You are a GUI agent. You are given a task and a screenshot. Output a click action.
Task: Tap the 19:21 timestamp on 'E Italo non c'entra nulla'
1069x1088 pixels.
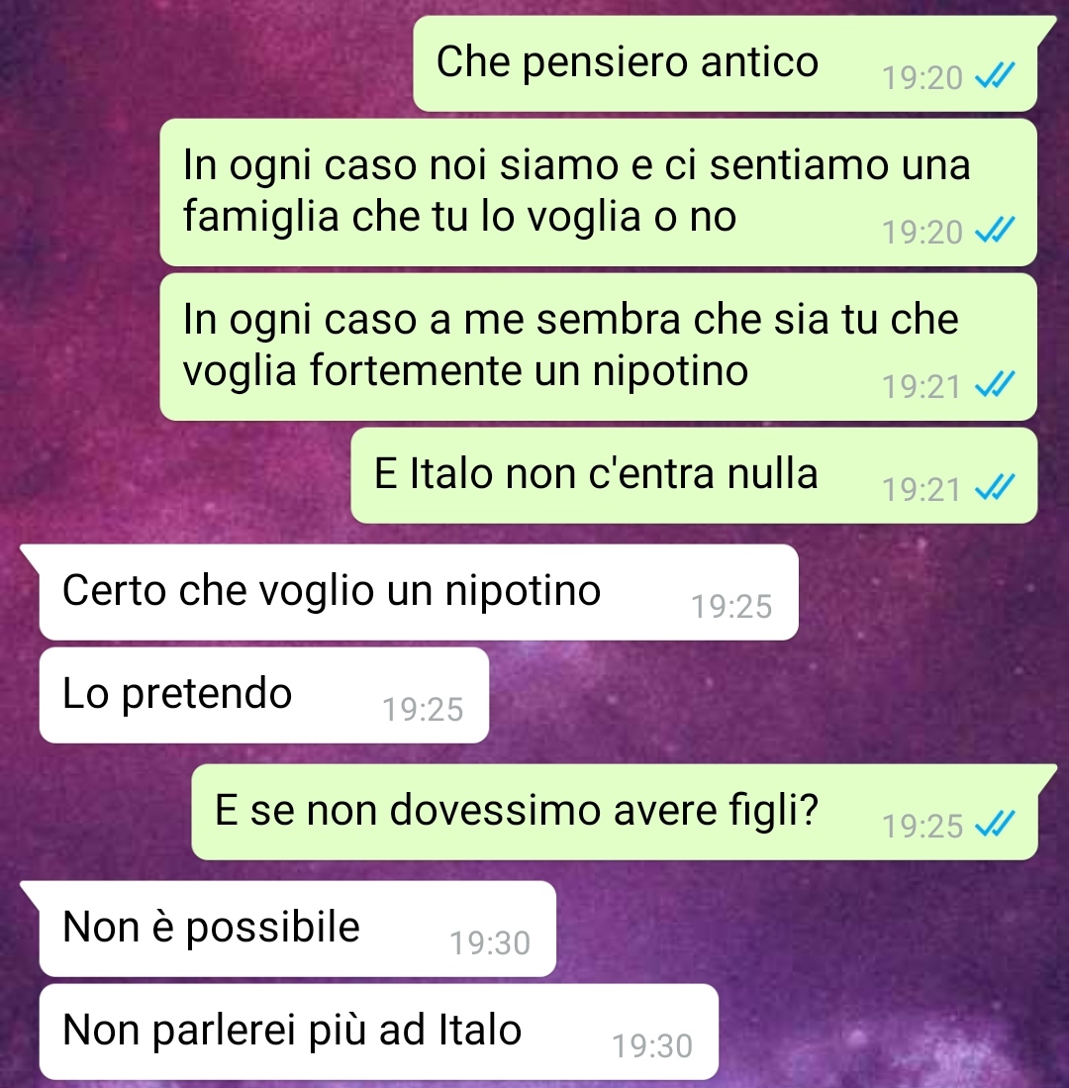pos(922,490)
